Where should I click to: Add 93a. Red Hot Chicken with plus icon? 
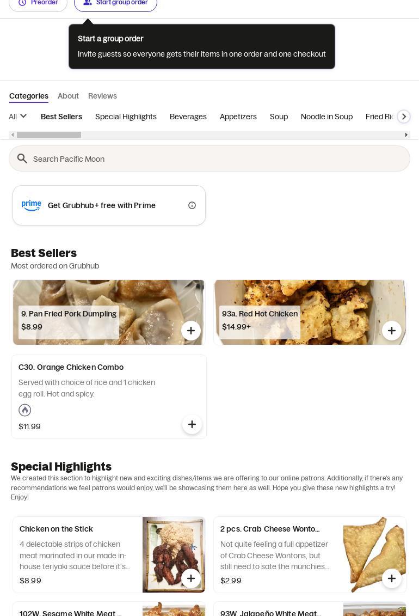pyautogui.click(x=392, y=331)
